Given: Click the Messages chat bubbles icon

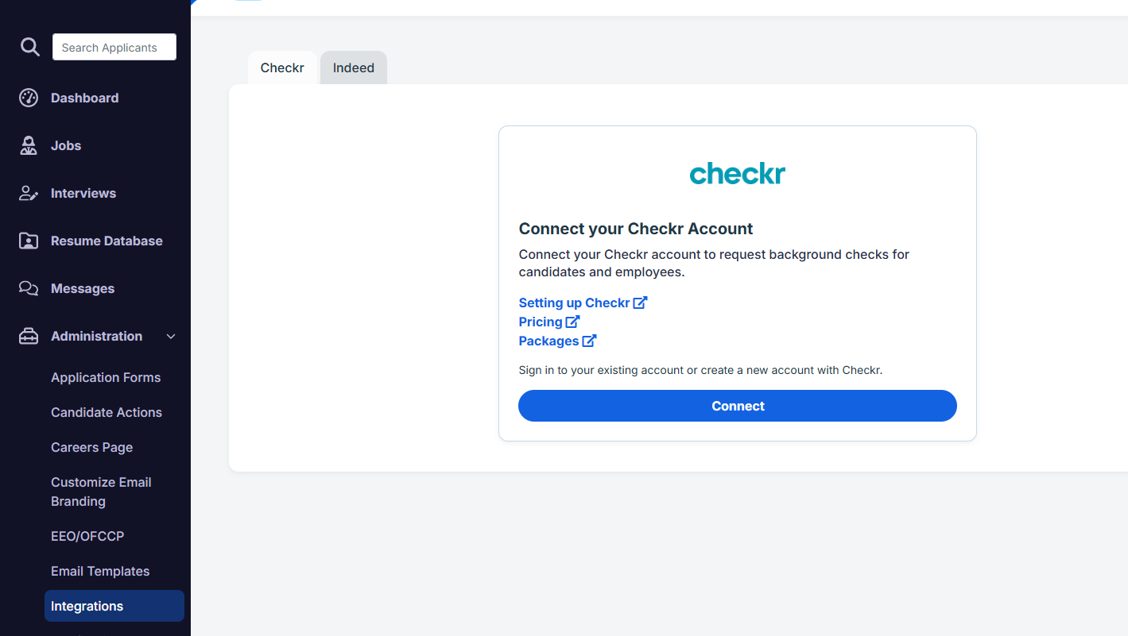Looking at the screenshot, I should click(29, 288).
